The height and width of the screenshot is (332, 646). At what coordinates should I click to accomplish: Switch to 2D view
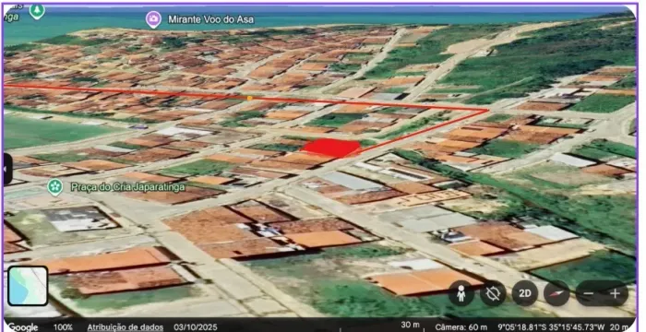click(x=524, y=293)
